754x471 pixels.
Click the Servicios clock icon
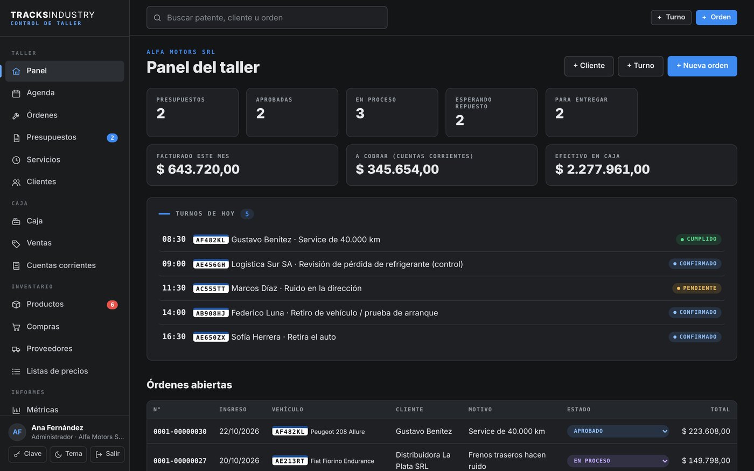click(16, 160)
